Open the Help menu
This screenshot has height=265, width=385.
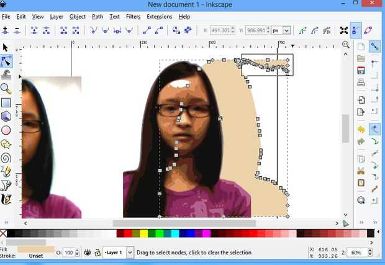pos(184,17)
